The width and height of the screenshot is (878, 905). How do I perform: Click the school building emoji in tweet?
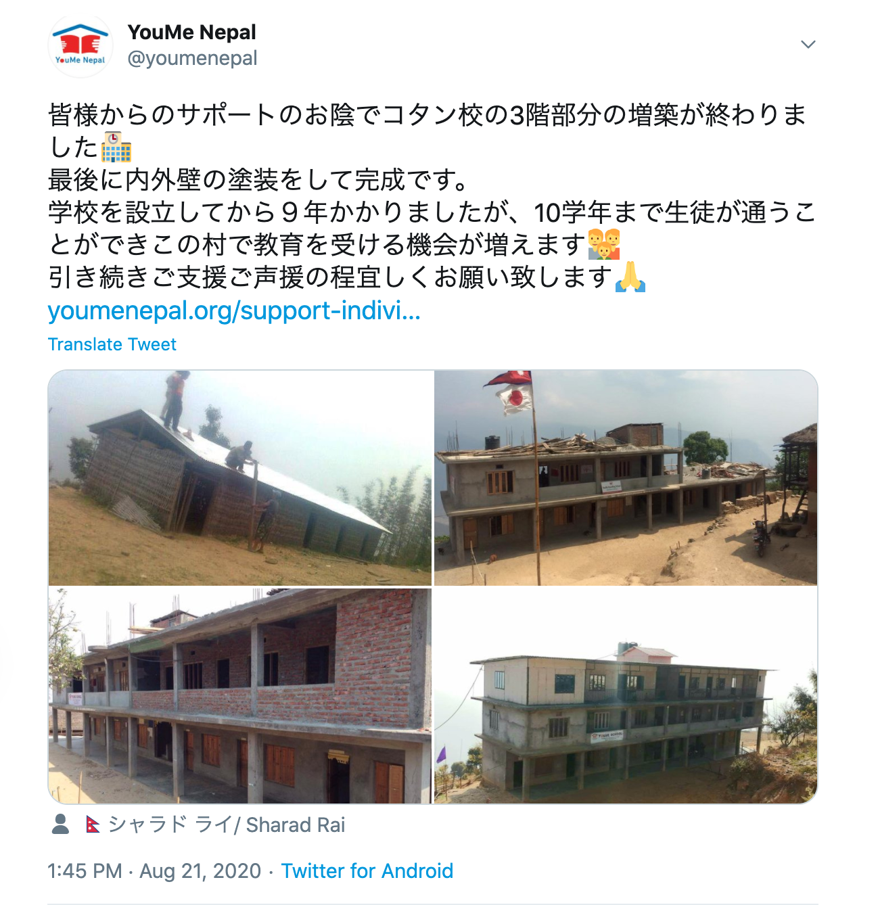coord(116,147)
